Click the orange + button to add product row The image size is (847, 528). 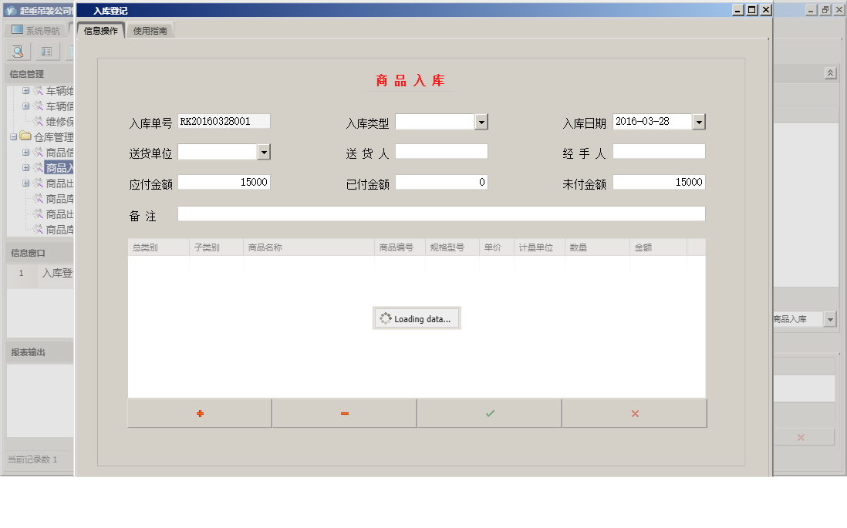coord(199,413)
